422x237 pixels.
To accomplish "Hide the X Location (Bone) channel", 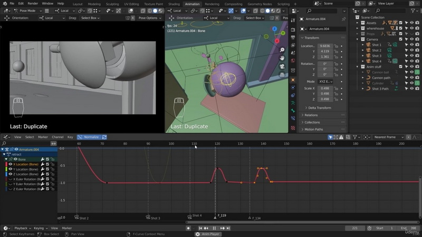I will [x=11, y=164].
